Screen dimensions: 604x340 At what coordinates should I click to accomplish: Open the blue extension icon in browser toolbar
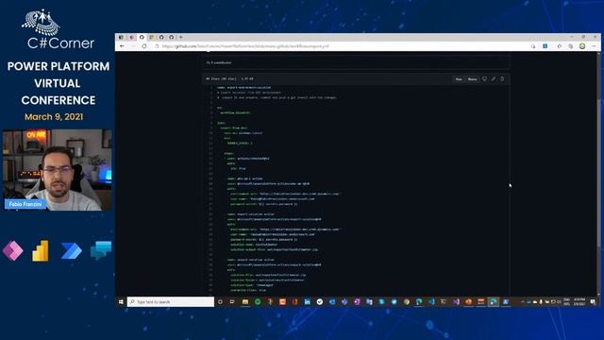click(x=545, y=46)
